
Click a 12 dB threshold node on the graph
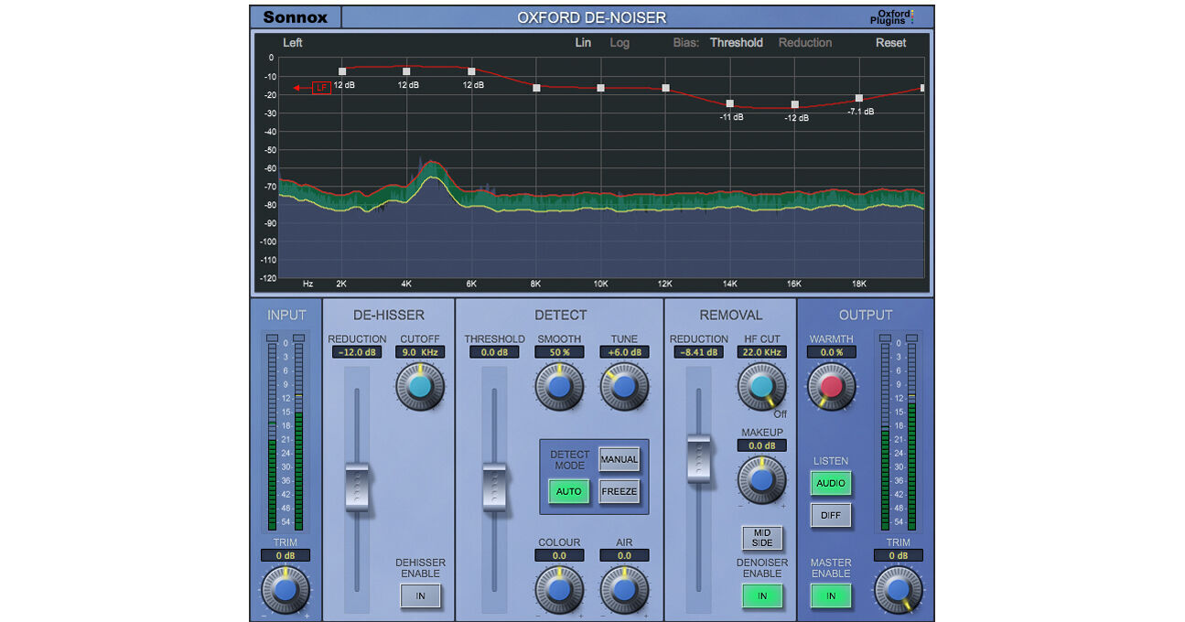coord(341,70)
